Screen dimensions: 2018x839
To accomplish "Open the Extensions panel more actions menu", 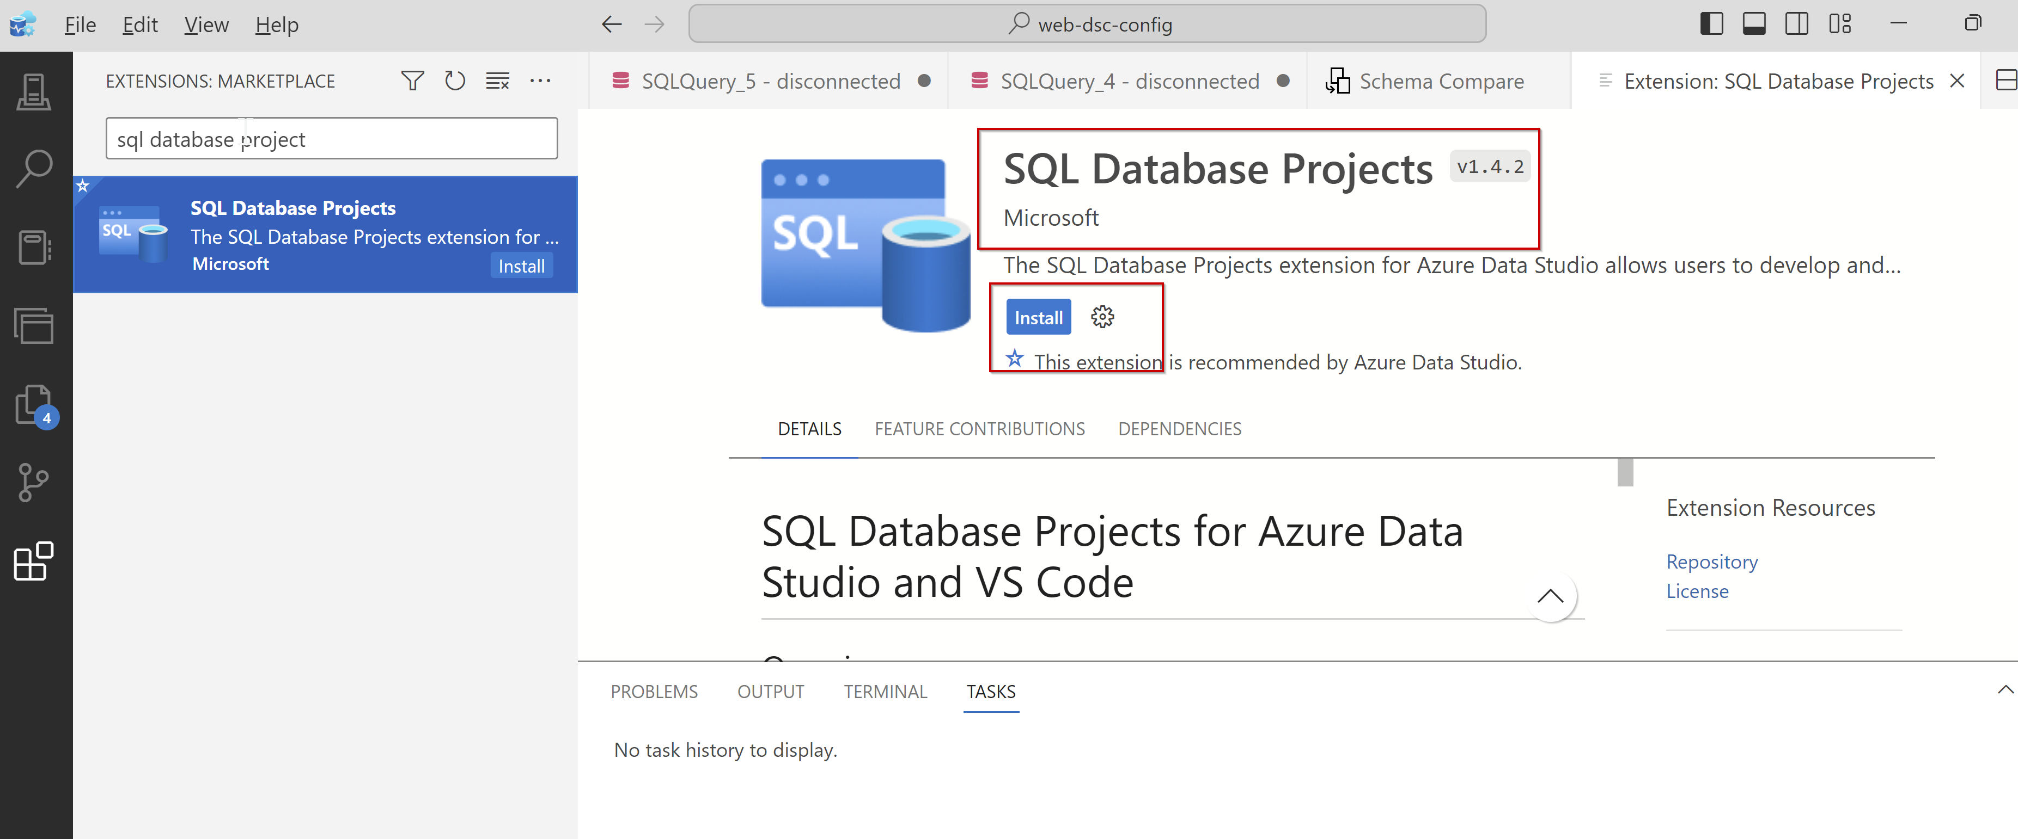I will click(x=540, y=81).
